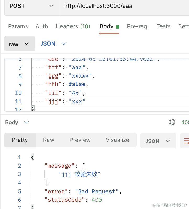The image size is (189, 209).
Task: Click the 400 status code indicator
Action: tap(185, 122)
